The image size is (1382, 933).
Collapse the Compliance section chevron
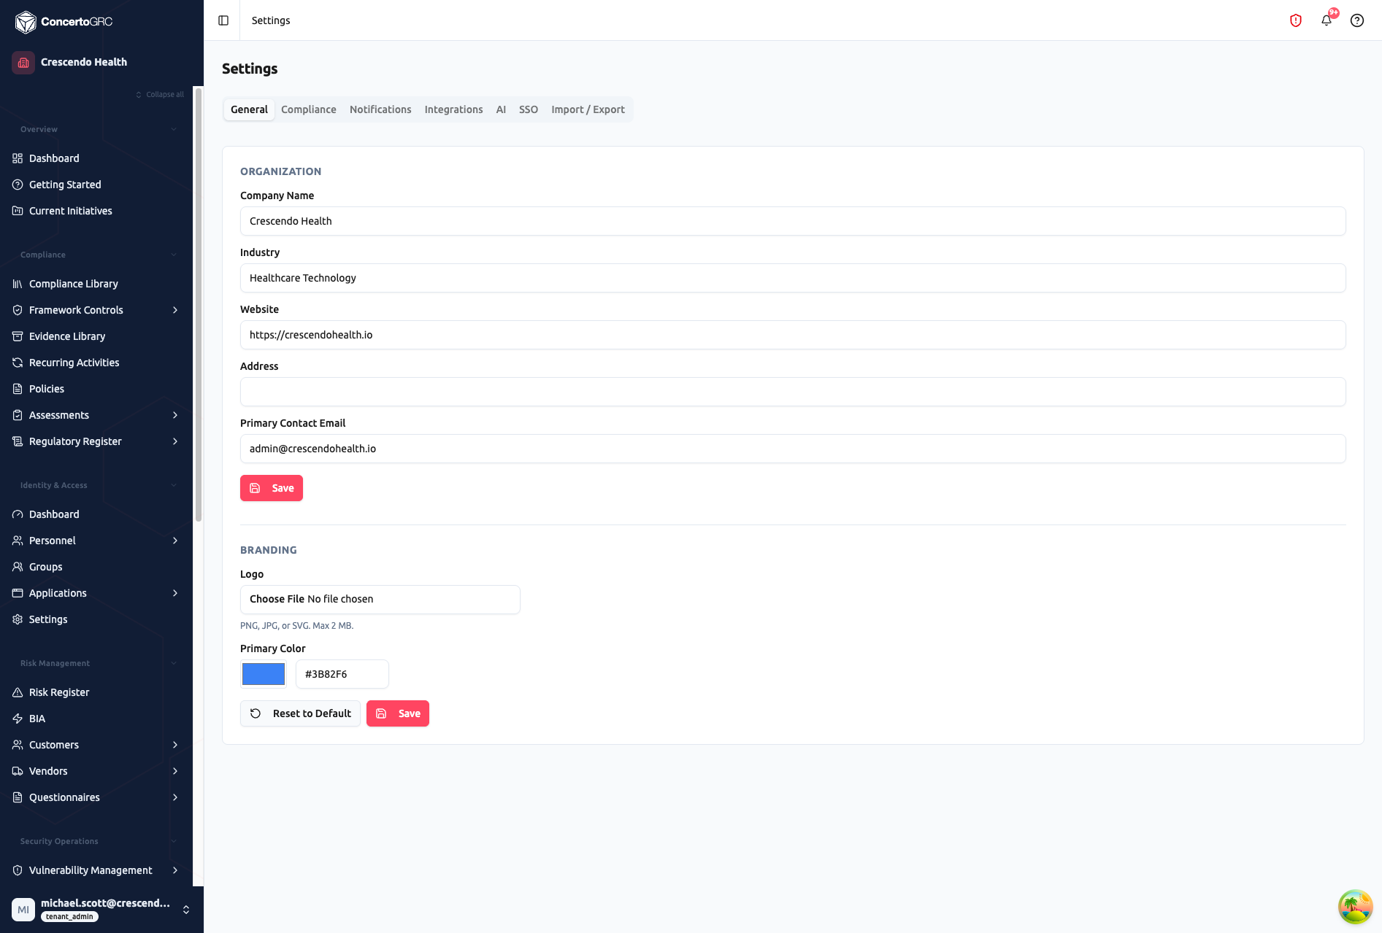pos(174,255)
